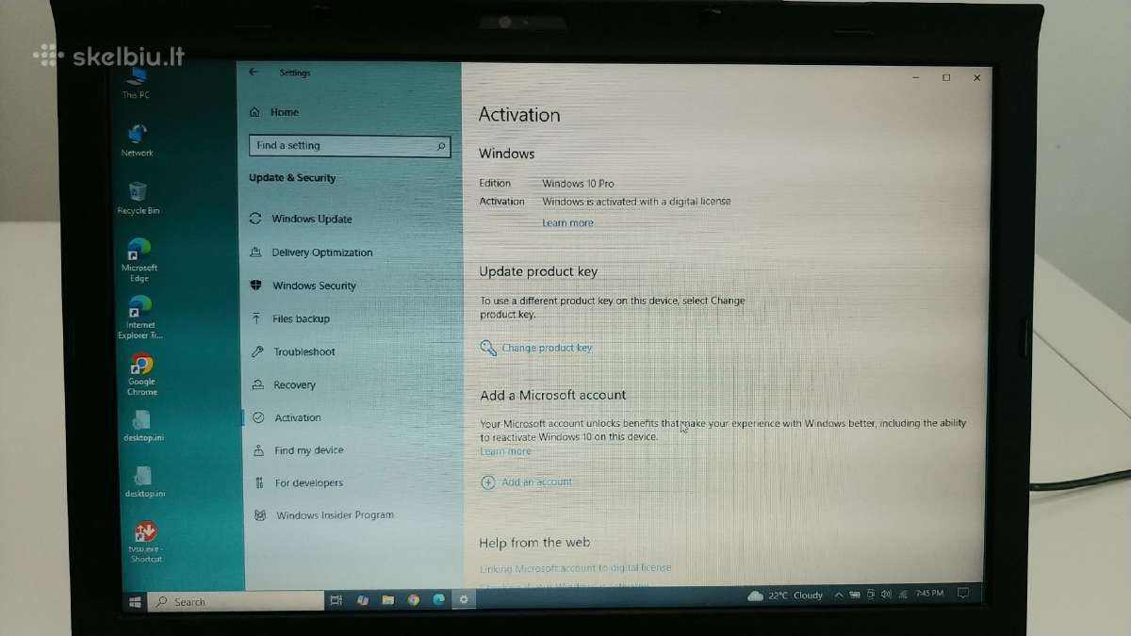
Task: Open Linking Microsoft account to digital license link
Action: pyautogui.click(x=576, y=568)
